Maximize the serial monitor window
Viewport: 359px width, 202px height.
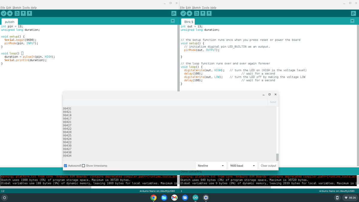270,94
